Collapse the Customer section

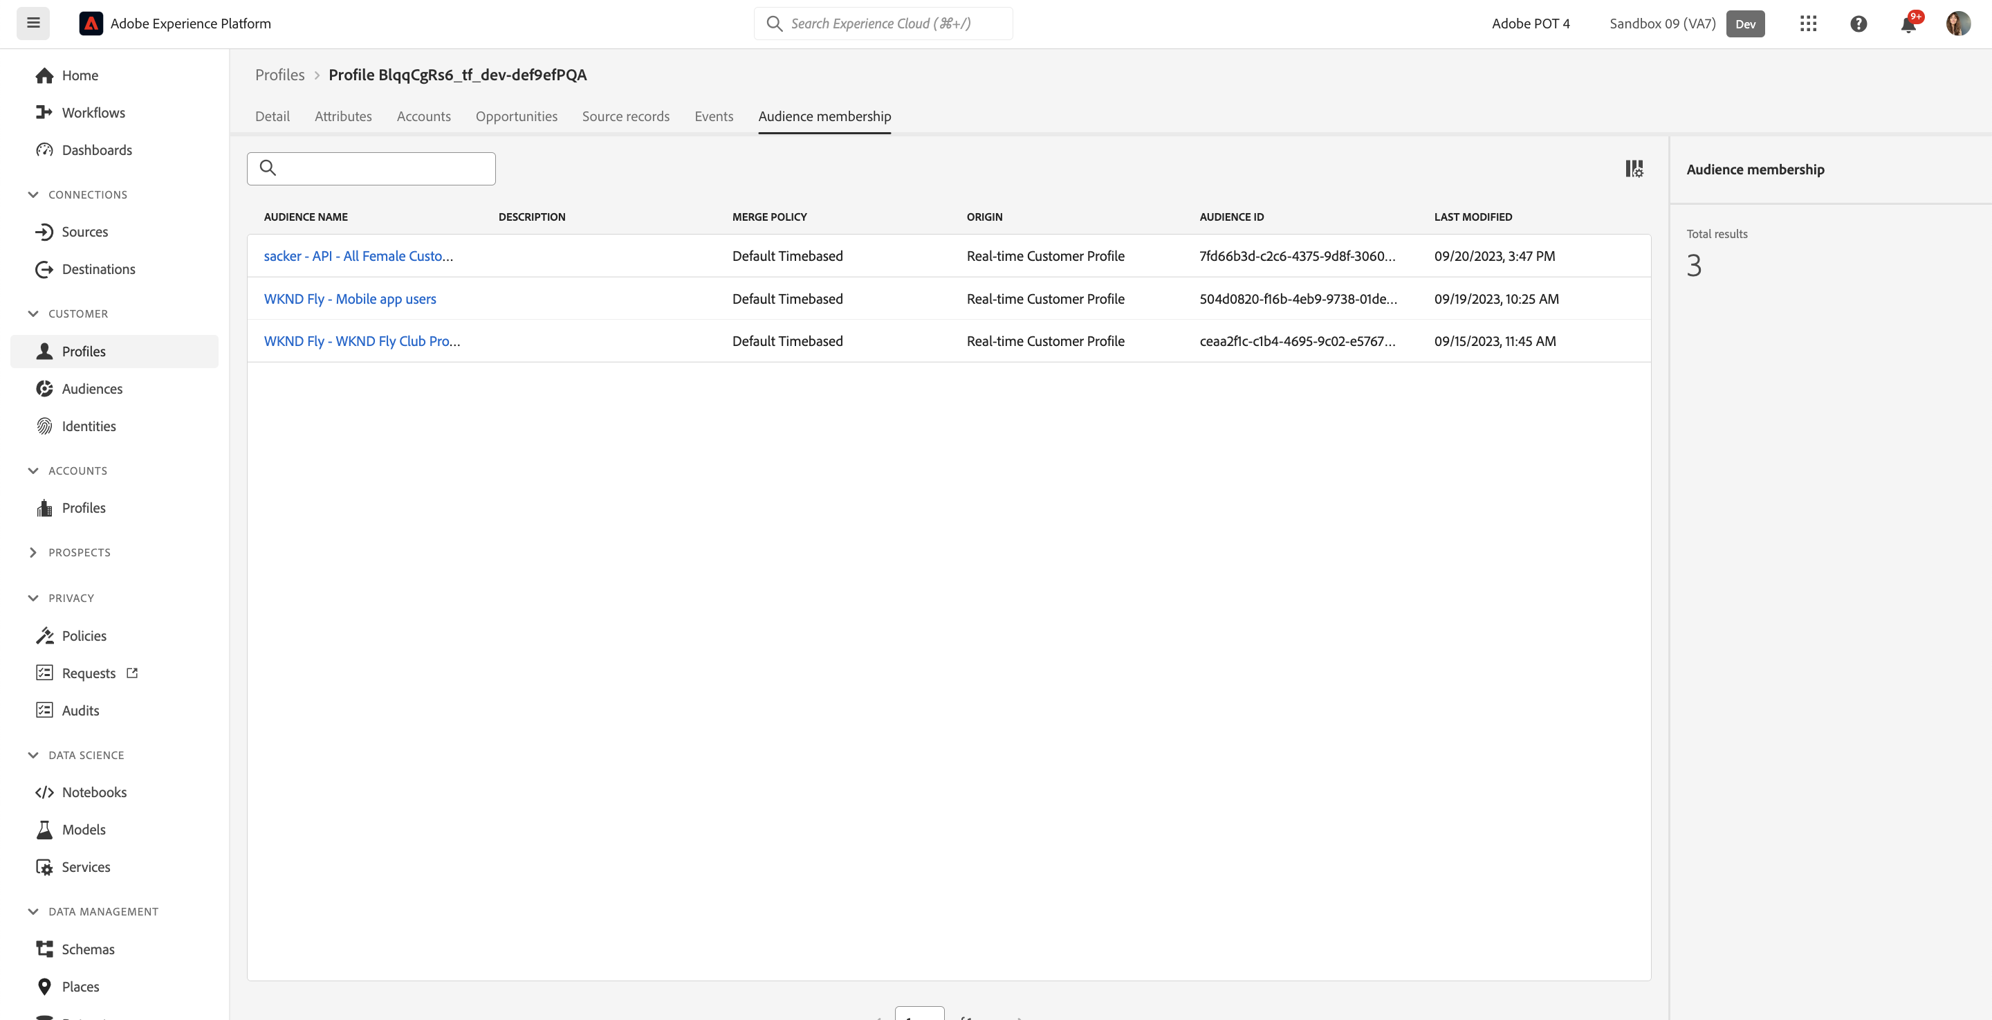point(33,313)
